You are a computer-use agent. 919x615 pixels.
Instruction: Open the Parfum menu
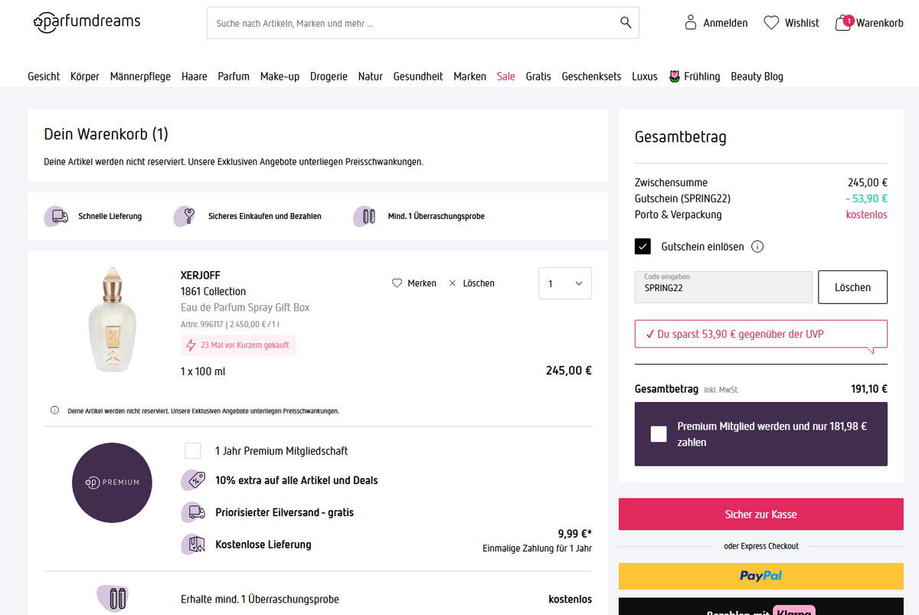(234, 77)
